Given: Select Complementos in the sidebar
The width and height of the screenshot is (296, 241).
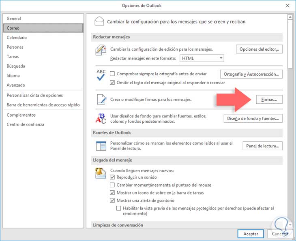Looking at the screenshot, I should point(43,115).
